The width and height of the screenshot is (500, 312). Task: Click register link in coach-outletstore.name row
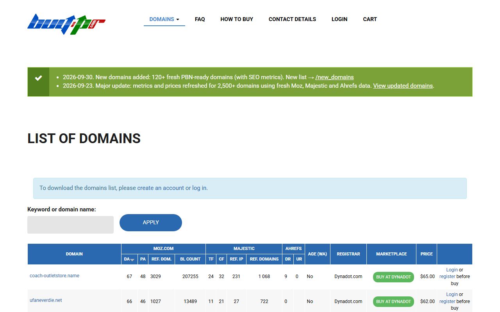click(x=447, y=277)
